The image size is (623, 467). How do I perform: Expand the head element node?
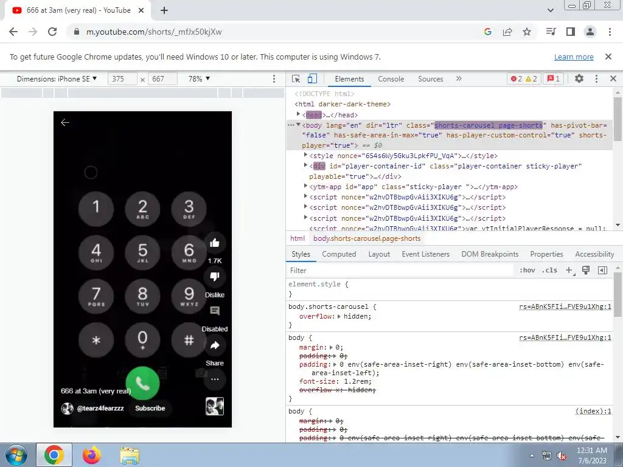[x=298, y=114]
